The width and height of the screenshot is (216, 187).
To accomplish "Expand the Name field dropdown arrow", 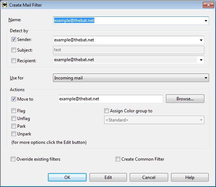I will [x=206, y=21].
